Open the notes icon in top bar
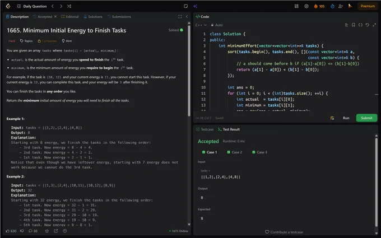Screen dimensions: 381x238 tap(185, 6)
